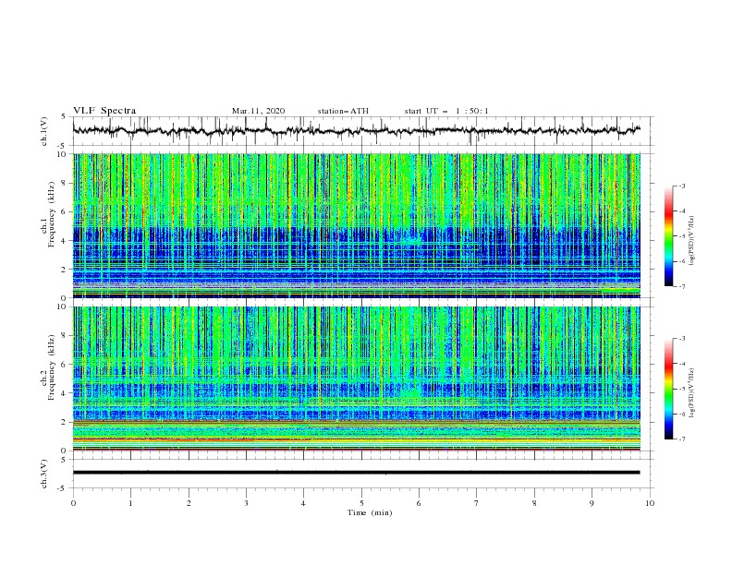Click the 'VLF Spectra' title text
The width and height of the screenshot is (732, 565).
(104, 111)
